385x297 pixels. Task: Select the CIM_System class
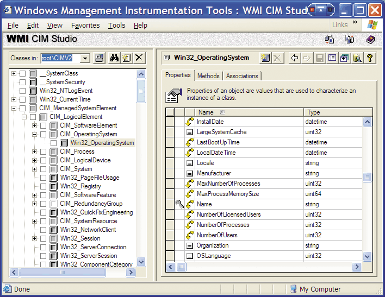click(x=76, y=169)
